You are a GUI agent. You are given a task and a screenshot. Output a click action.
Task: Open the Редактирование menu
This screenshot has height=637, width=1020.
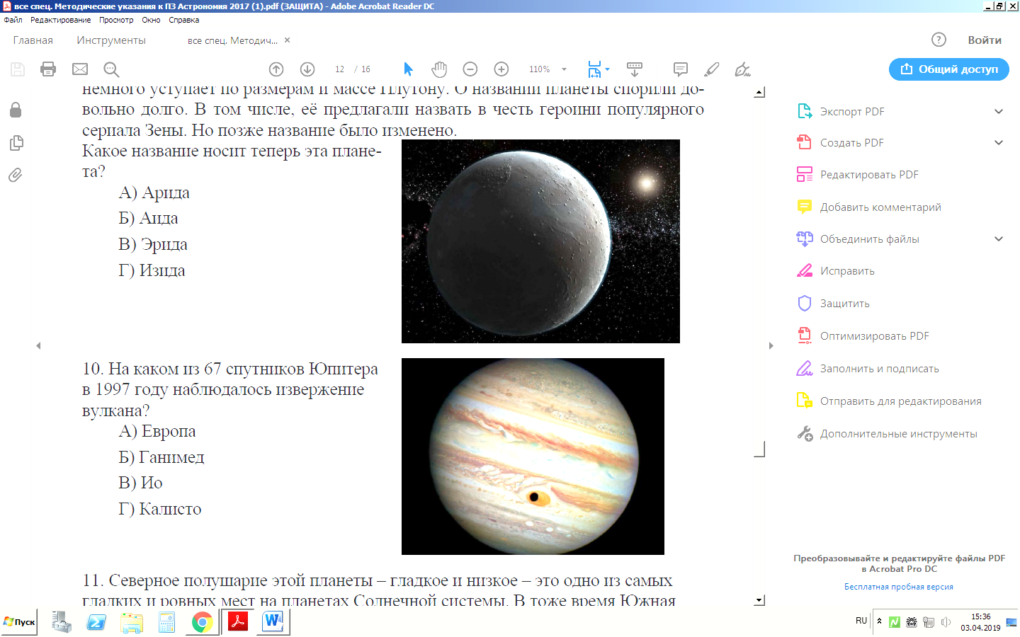(x=60, y=20)
